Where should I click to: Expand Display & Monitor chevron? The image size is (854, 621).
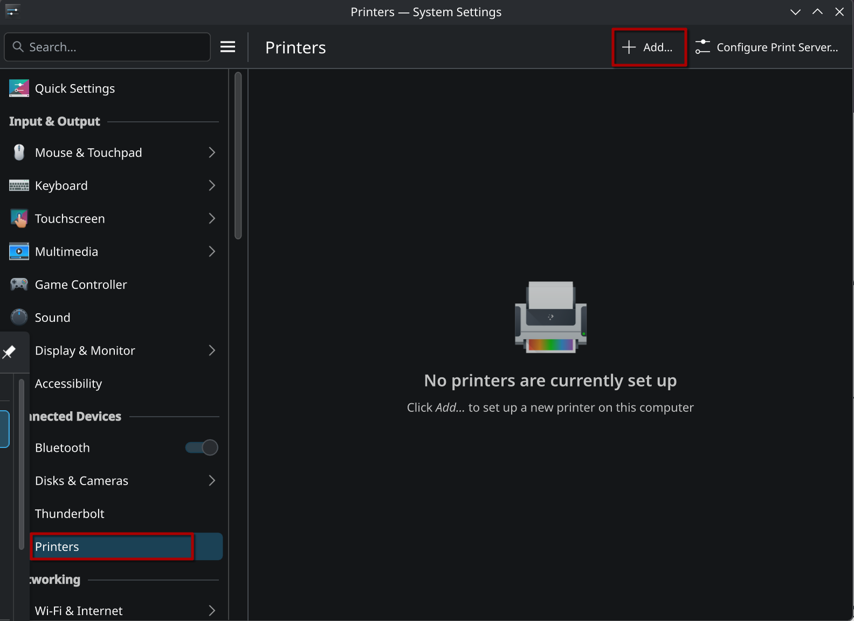(212, 351)
